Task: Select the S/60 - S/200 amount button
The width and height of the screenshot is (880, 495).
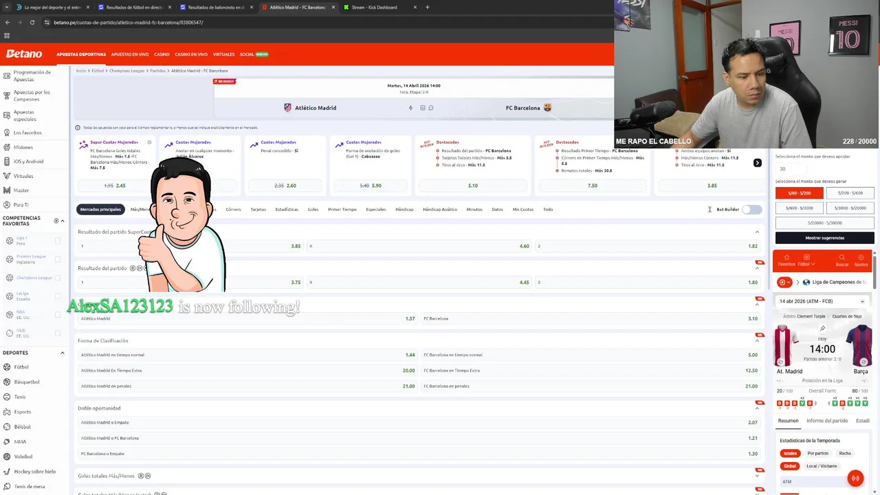Action: coord(799,193)
